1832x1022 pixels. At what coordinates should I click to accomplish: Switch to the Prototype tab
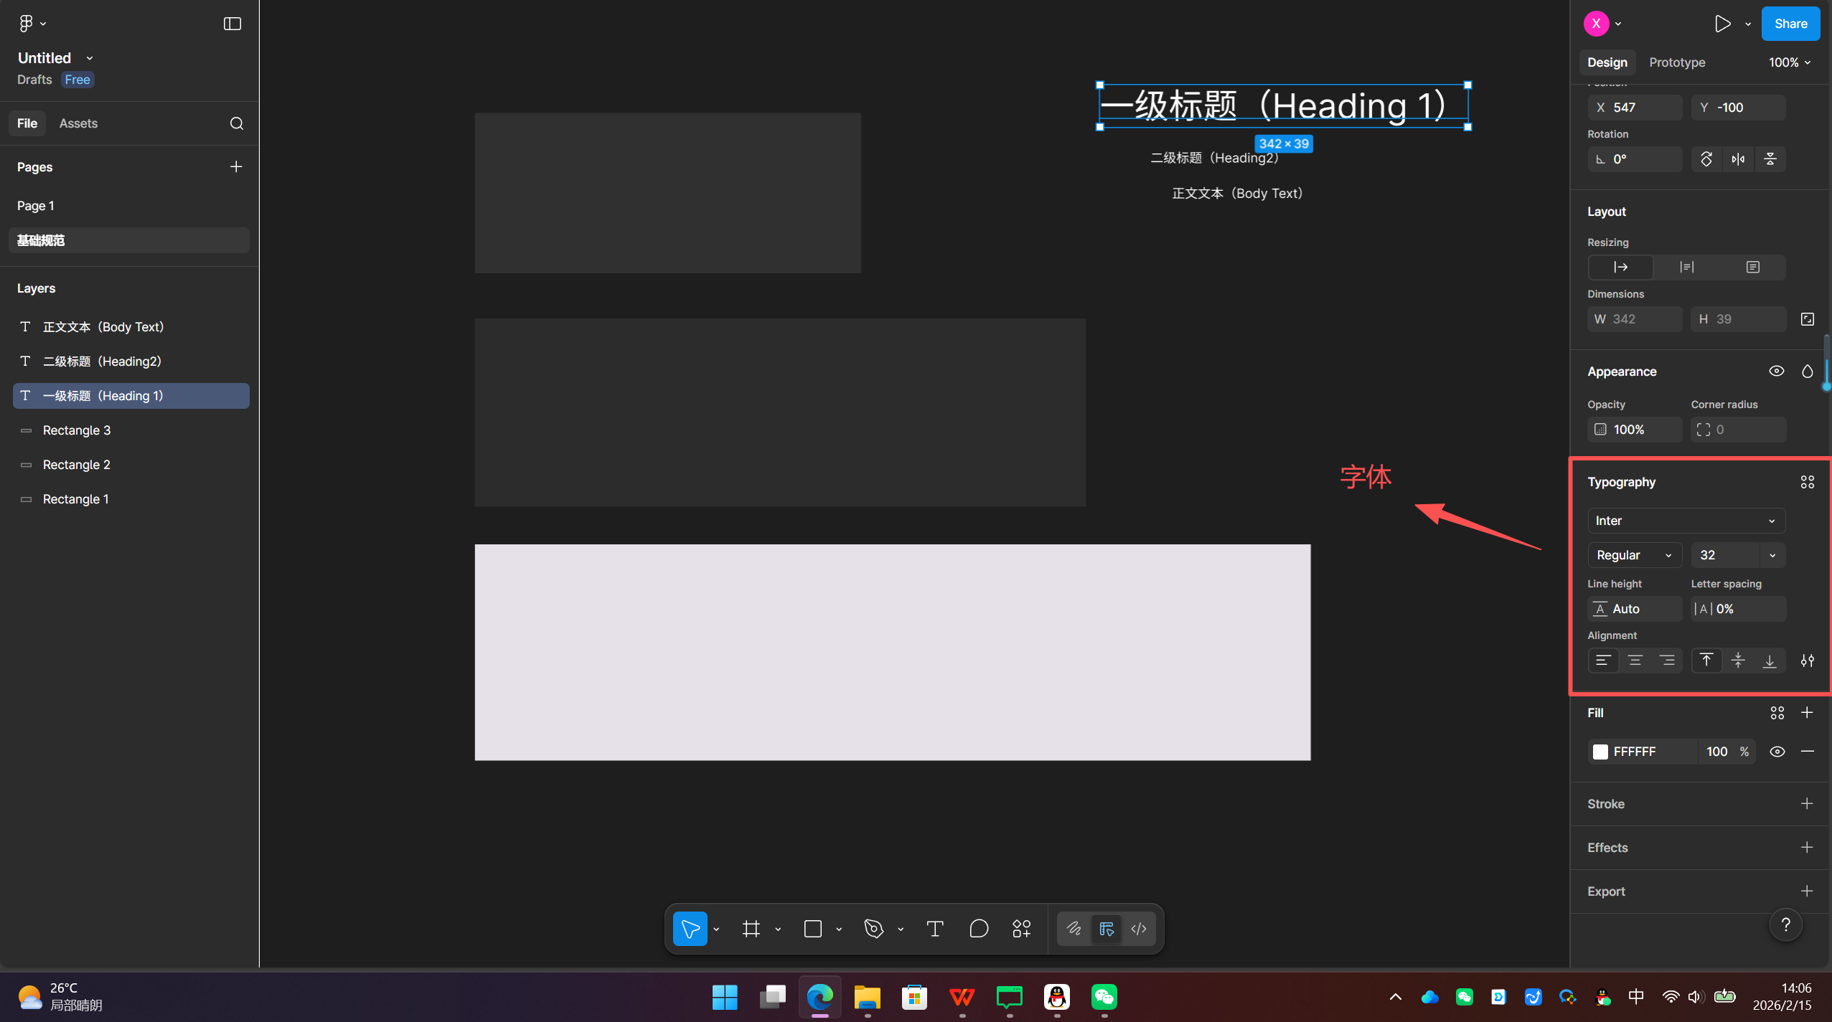pyautogui.click(x=1676, y=62)
